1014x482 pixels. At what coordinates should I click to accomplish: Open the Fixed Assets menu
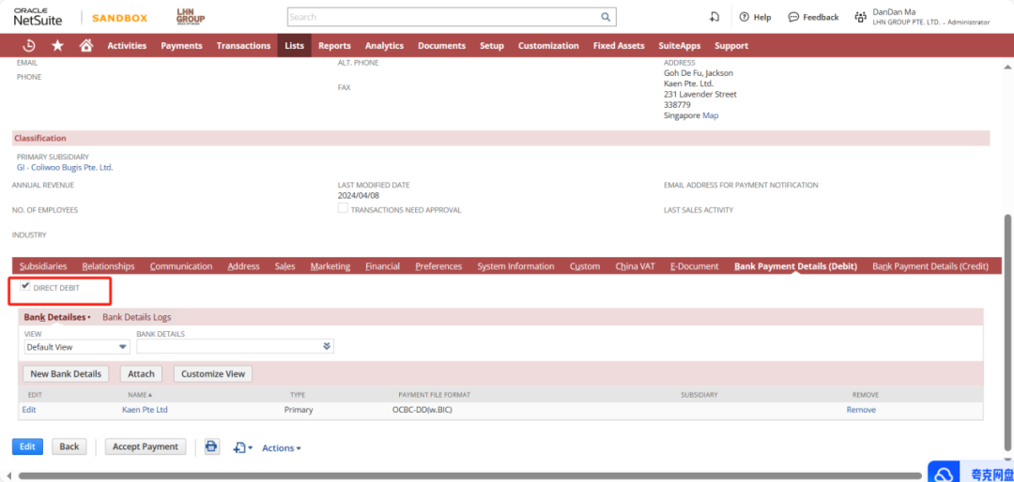point(619,46)
